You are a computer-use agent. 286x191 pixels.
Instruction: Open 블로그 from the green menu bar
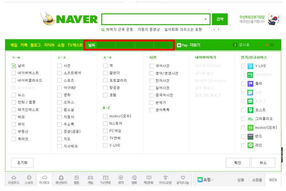point(35,45)
